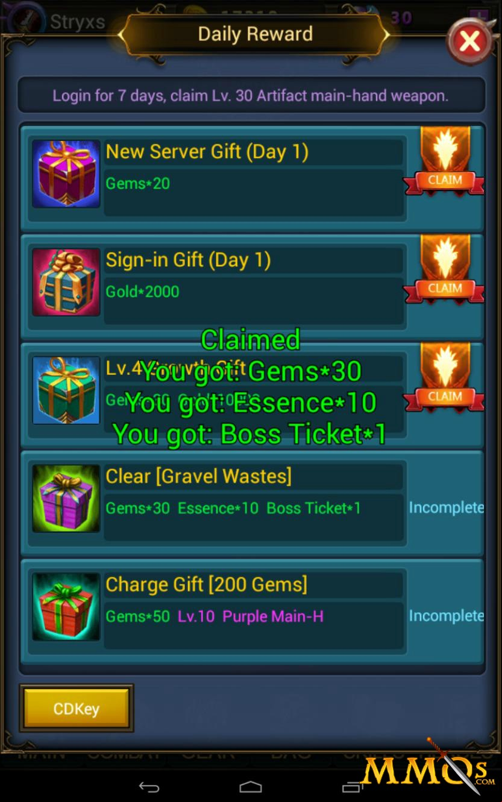Click the purple New Server Gift box icon
This screenshot has height=802, width=502.
click(66, 174)
